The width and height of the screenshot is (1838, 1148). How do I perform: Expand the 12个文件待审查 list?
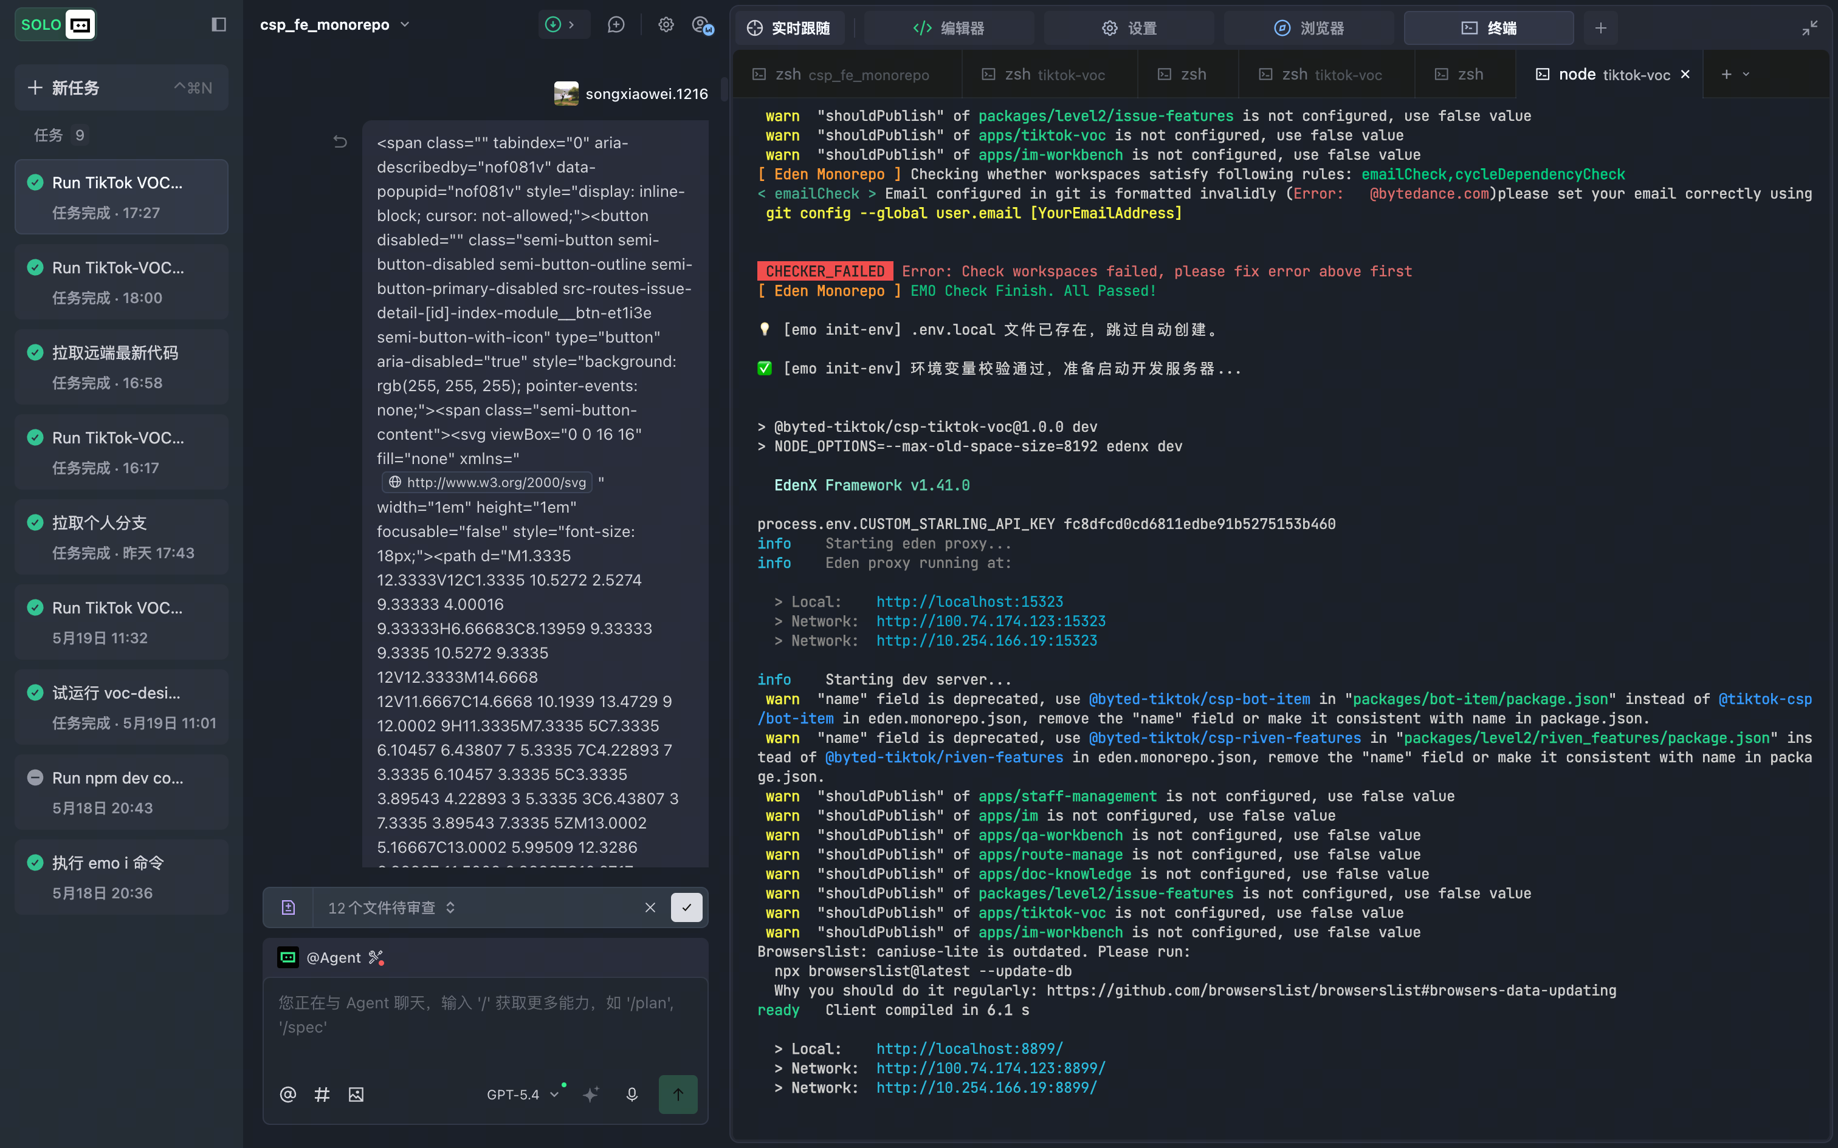tap(392, 907)
